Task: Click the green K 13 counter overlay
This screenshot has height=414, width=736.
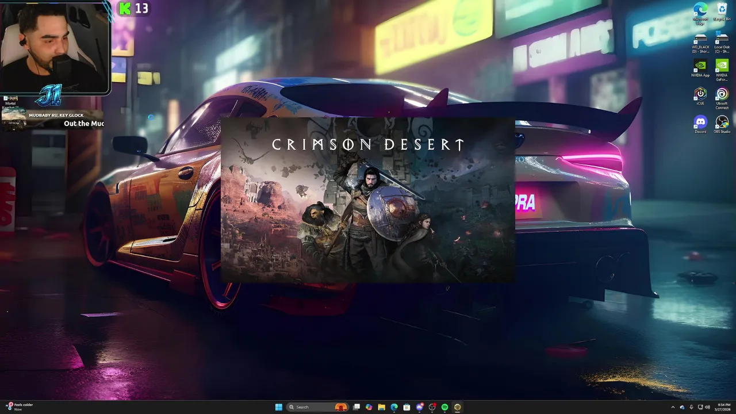Action: tap(134, 8)
